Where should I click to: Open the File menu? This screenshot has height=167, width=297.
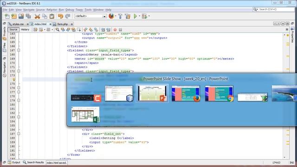click(5, 10)
